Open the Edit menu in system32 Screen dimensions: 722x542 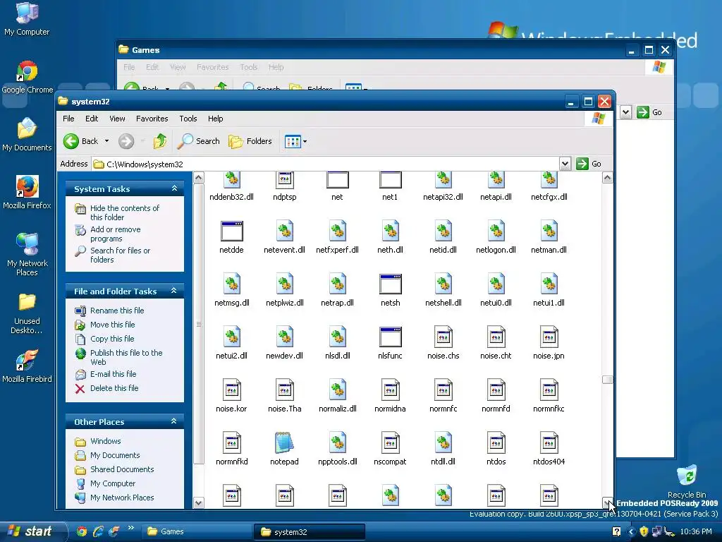click(x=92, y=119)
